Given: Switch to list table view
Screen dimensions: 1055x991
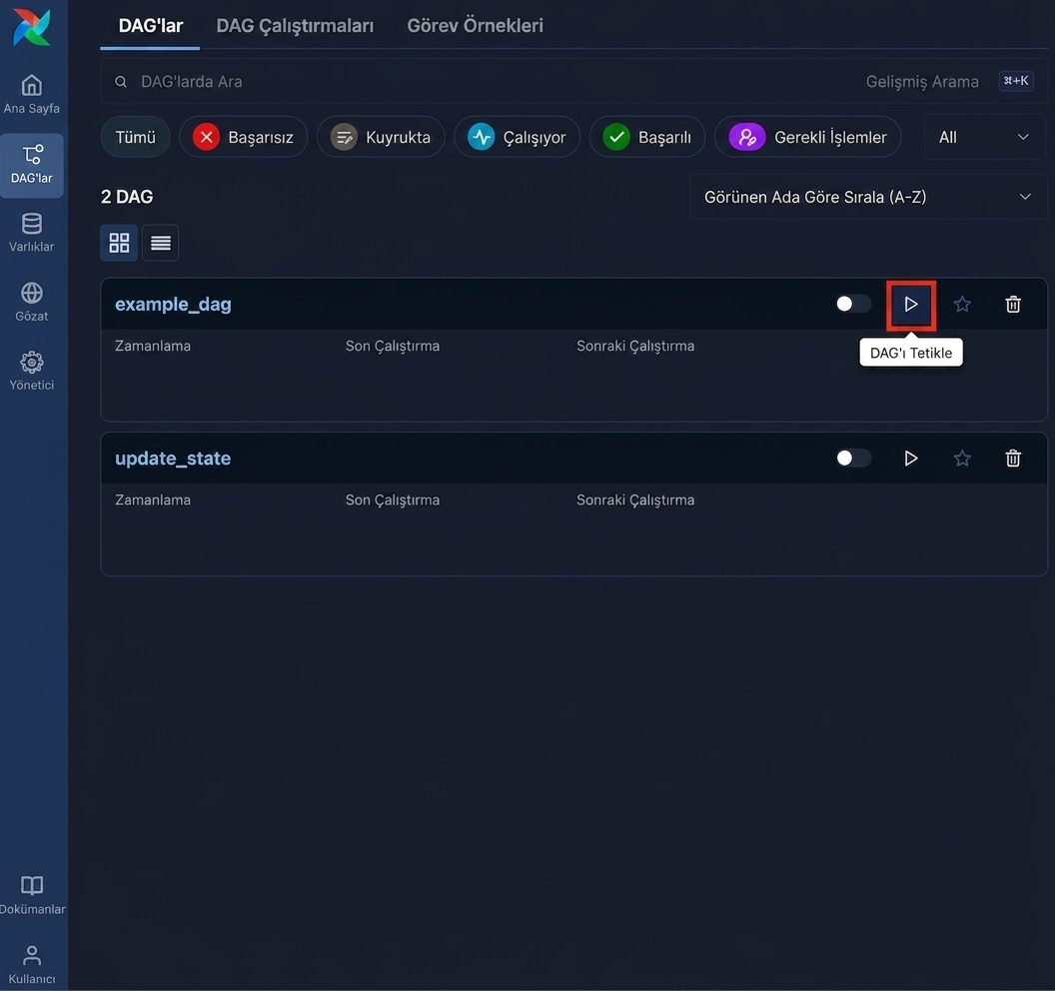Looking at the screenshot, I should tap(160, 243).
